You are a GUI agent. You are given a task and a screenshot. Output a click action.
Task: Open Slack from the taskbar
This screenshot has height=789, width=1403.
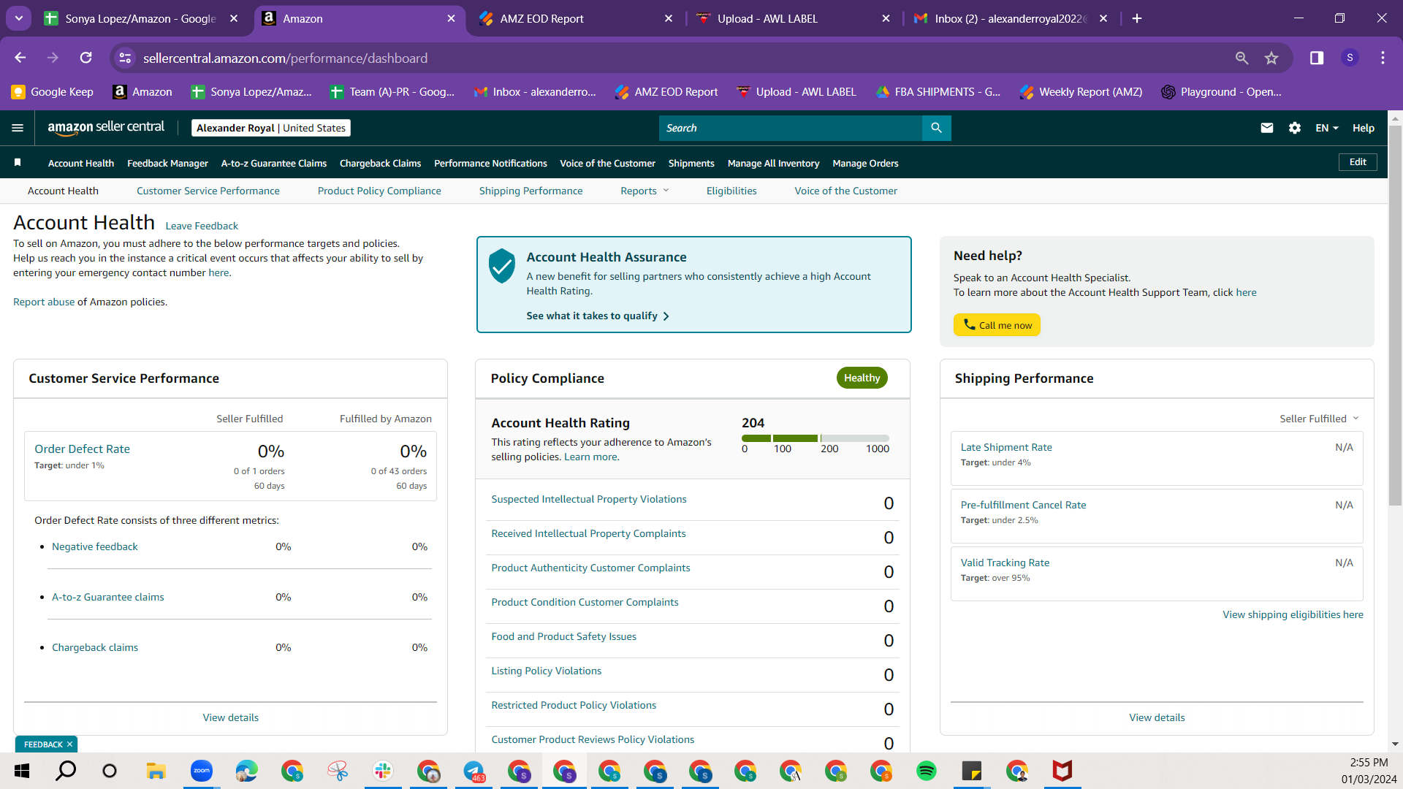click(382, 771)
